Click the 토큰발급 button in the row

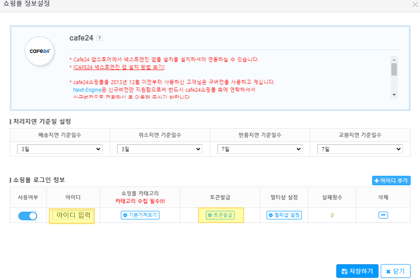(x=220, y=215)
